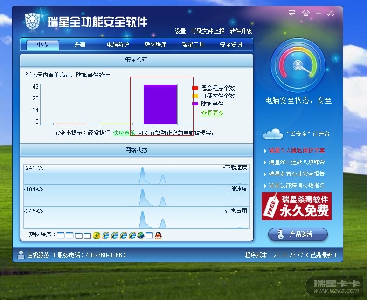Open 瑞星发布企业安全报告 news link
The image size is (367, 300).
pyautogui.click(x=297, y=174)
